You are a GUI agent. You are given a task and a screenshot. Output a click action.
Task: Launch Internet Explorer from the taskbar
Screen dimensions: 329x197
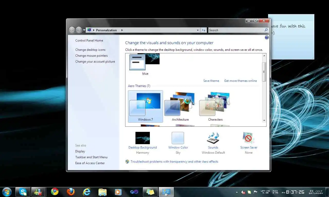[x=87, y=192]
